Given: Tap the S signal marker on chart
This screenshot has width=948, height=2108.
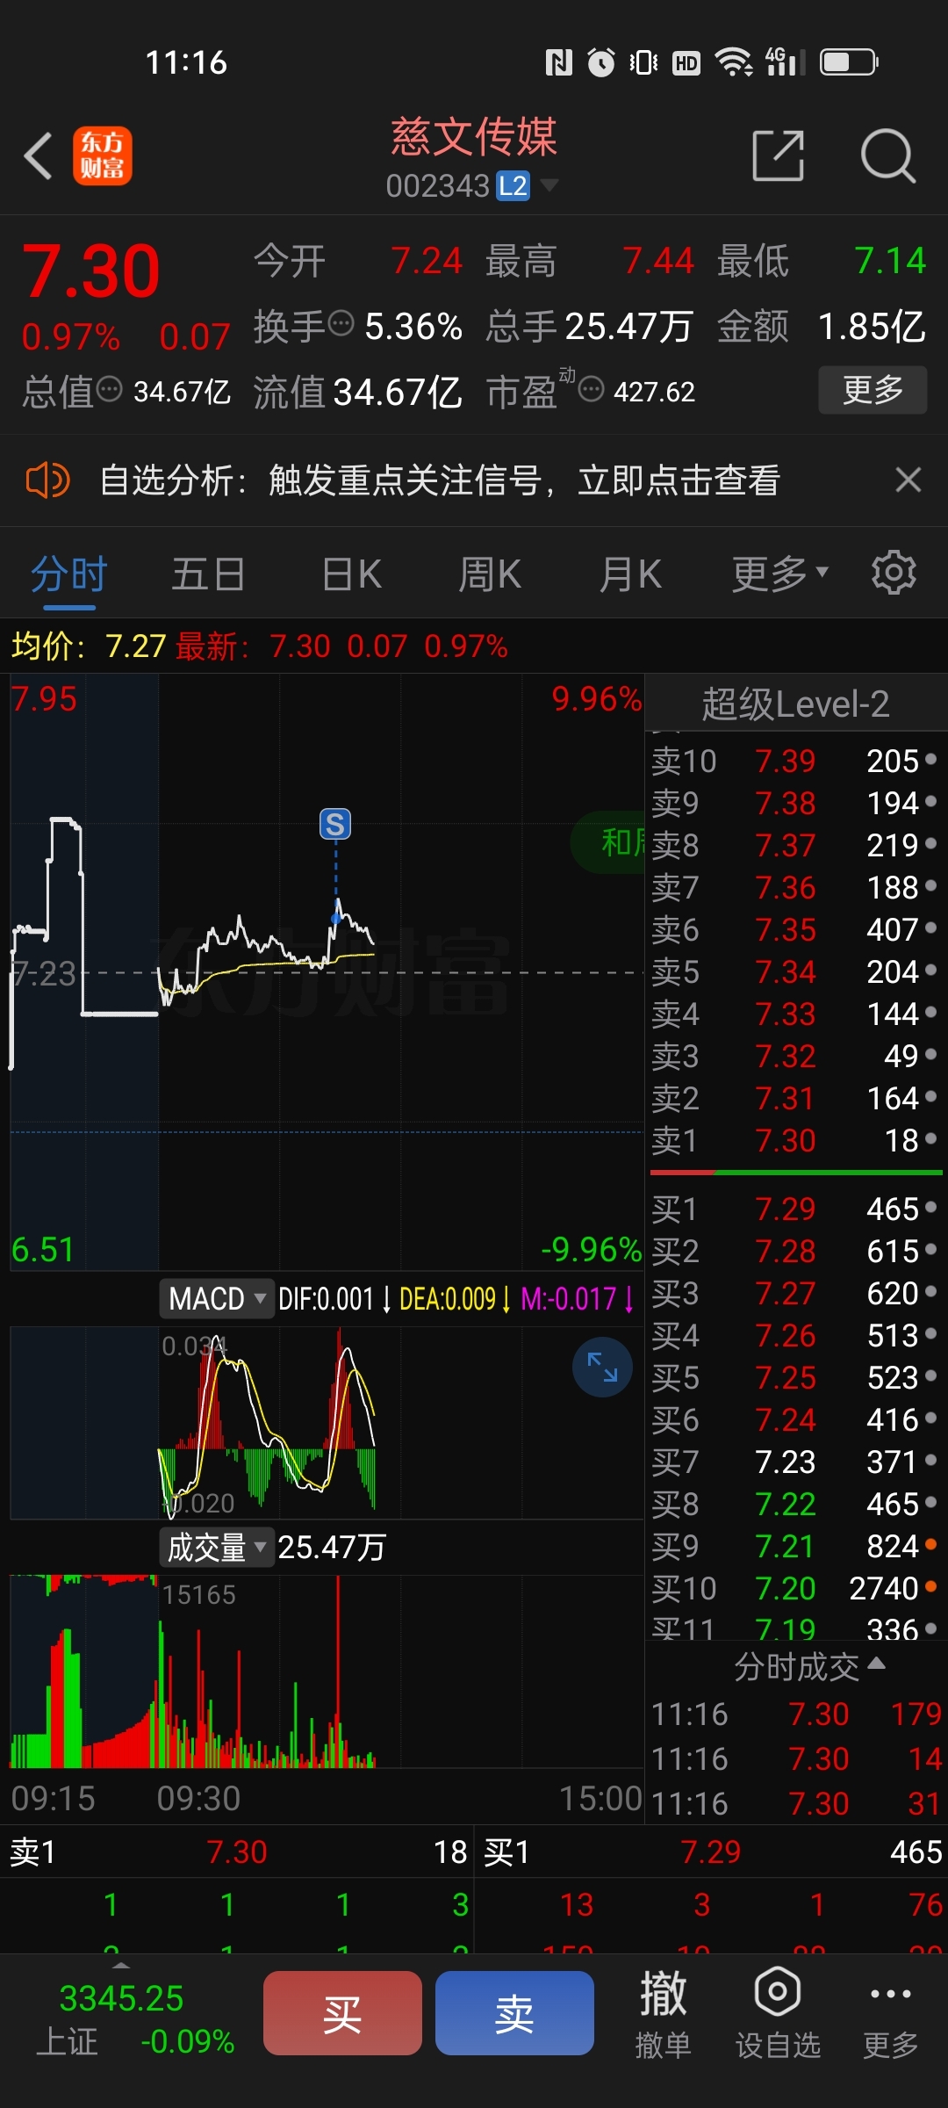Looking at the screenshot, I should 335,824.
